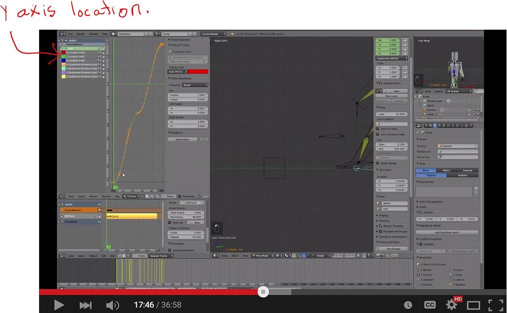Collapse the Modifiers panel
This screenshot has width=507, height=313.
tap(169, 133)
